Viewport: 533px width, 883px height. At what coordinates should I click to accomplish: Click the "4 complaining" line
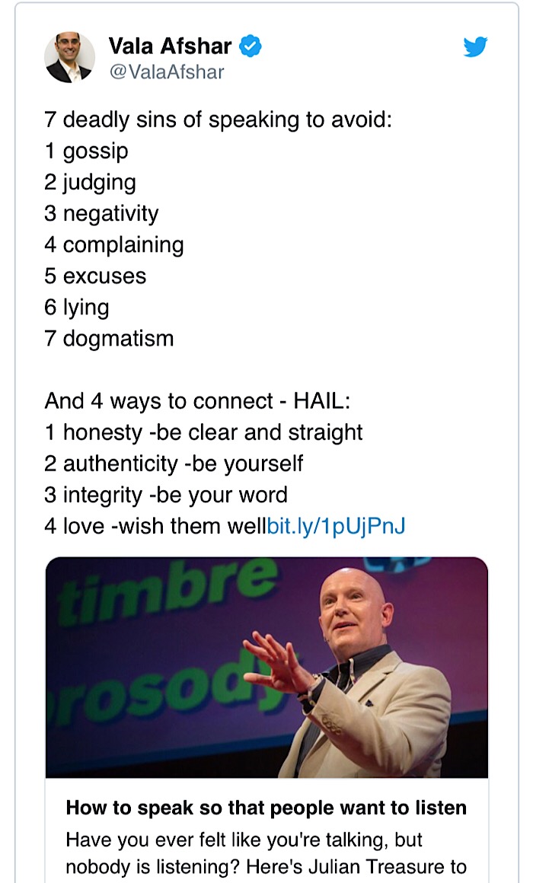pyautogui.click(x=114, y=244)
